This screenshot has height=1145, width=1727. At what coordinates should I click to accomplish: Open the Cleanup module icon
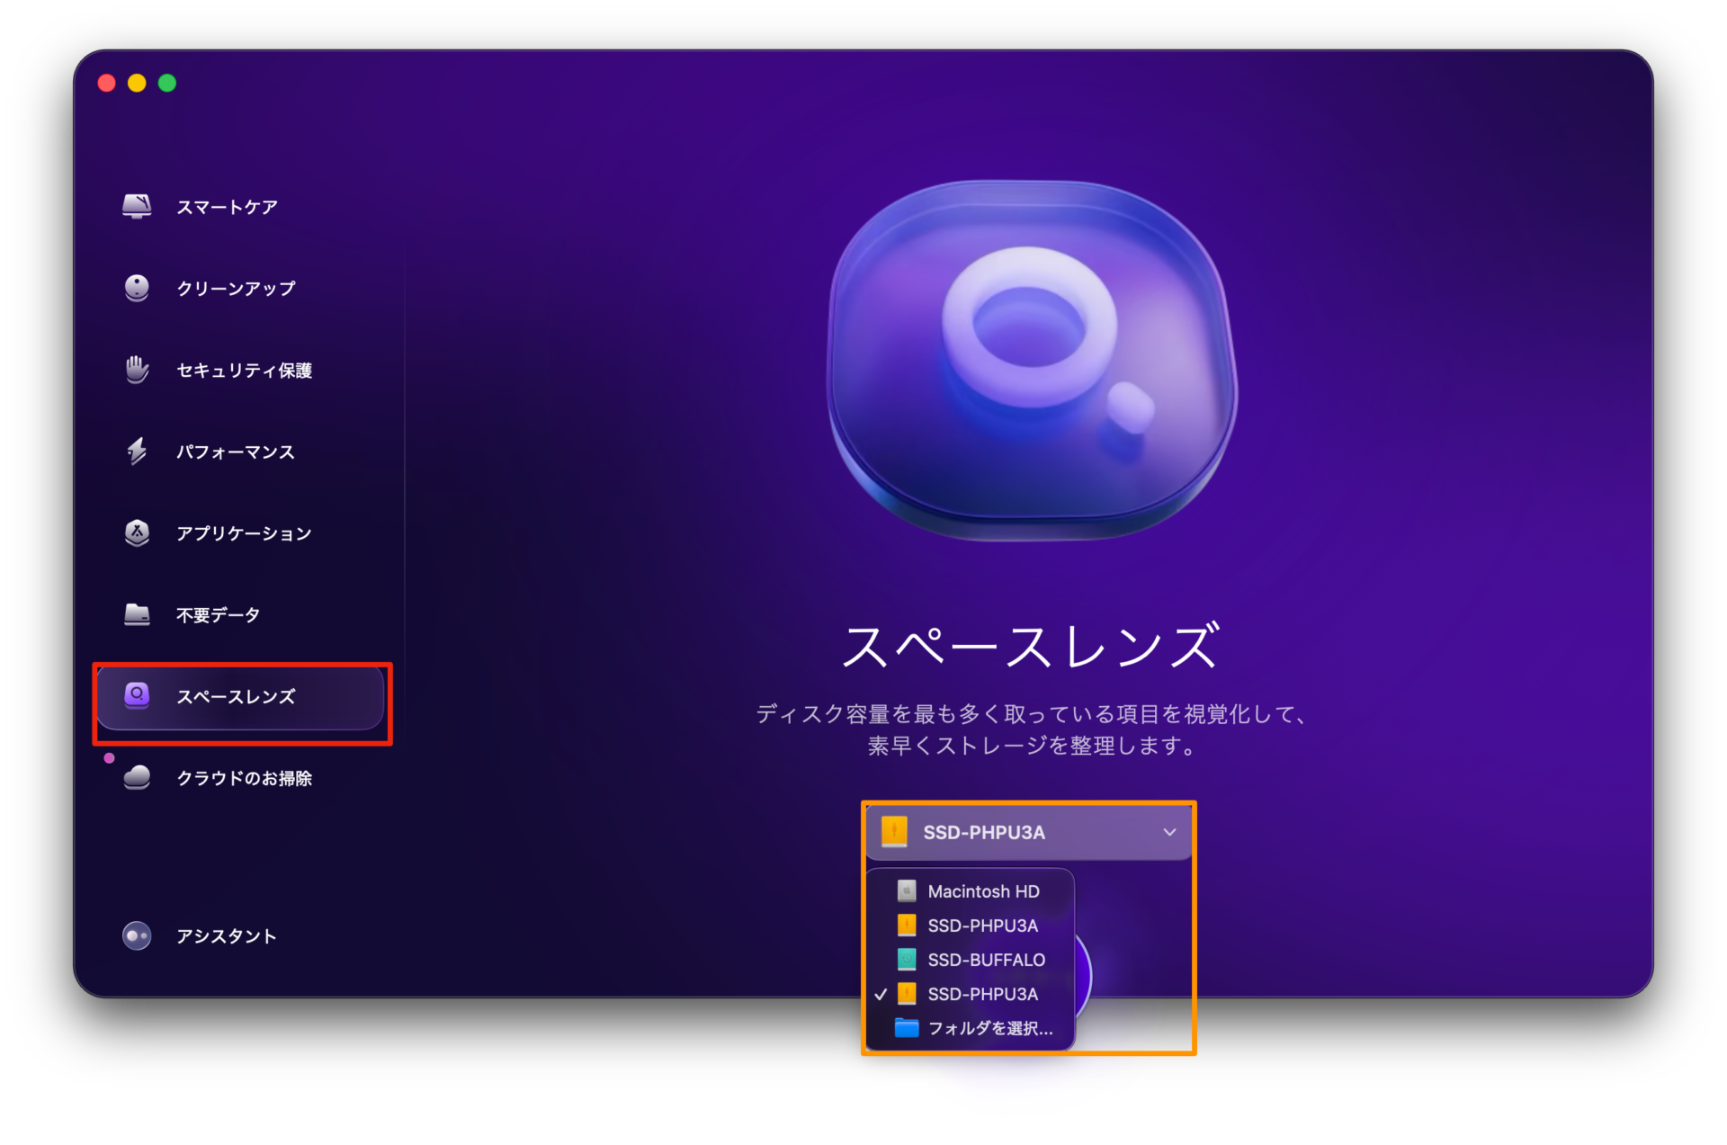point(137,288)
